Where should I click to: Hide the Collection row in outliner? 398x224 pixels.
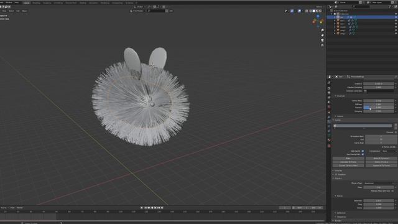click(x=396, y=14)
